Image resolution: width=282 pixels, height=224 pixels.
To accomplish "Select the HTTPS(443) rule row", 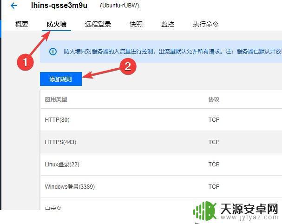I will 161,142.
